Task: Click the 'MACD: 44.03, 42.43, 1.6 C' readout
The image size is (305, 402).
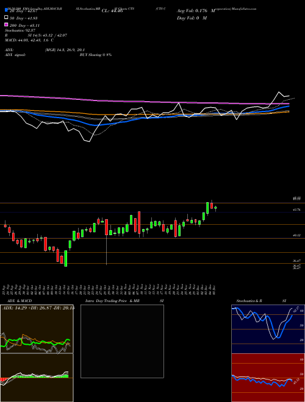Action: click(29, 40)
